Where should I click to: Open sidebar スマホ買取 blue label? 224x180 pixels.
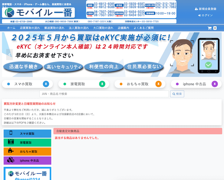[27, 134]
